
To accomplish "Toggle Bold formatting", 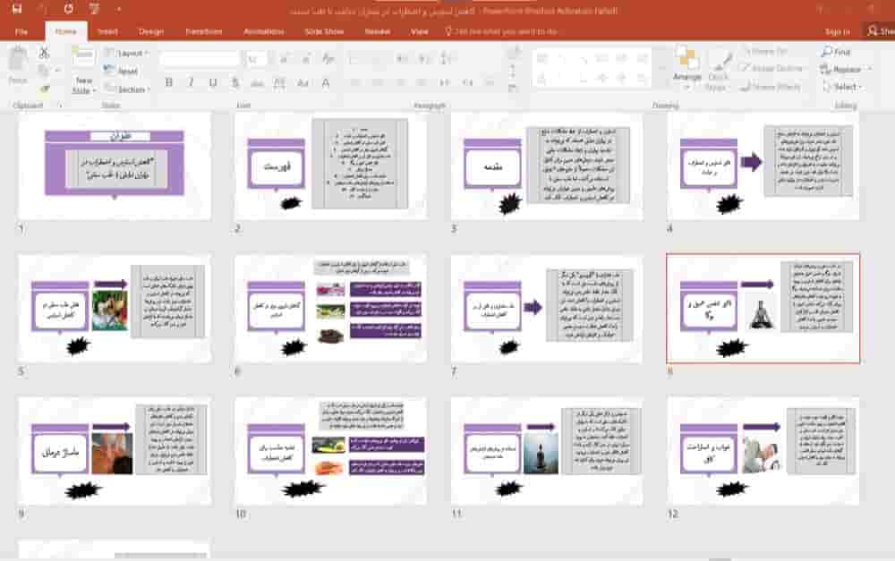I will [169, 82].
